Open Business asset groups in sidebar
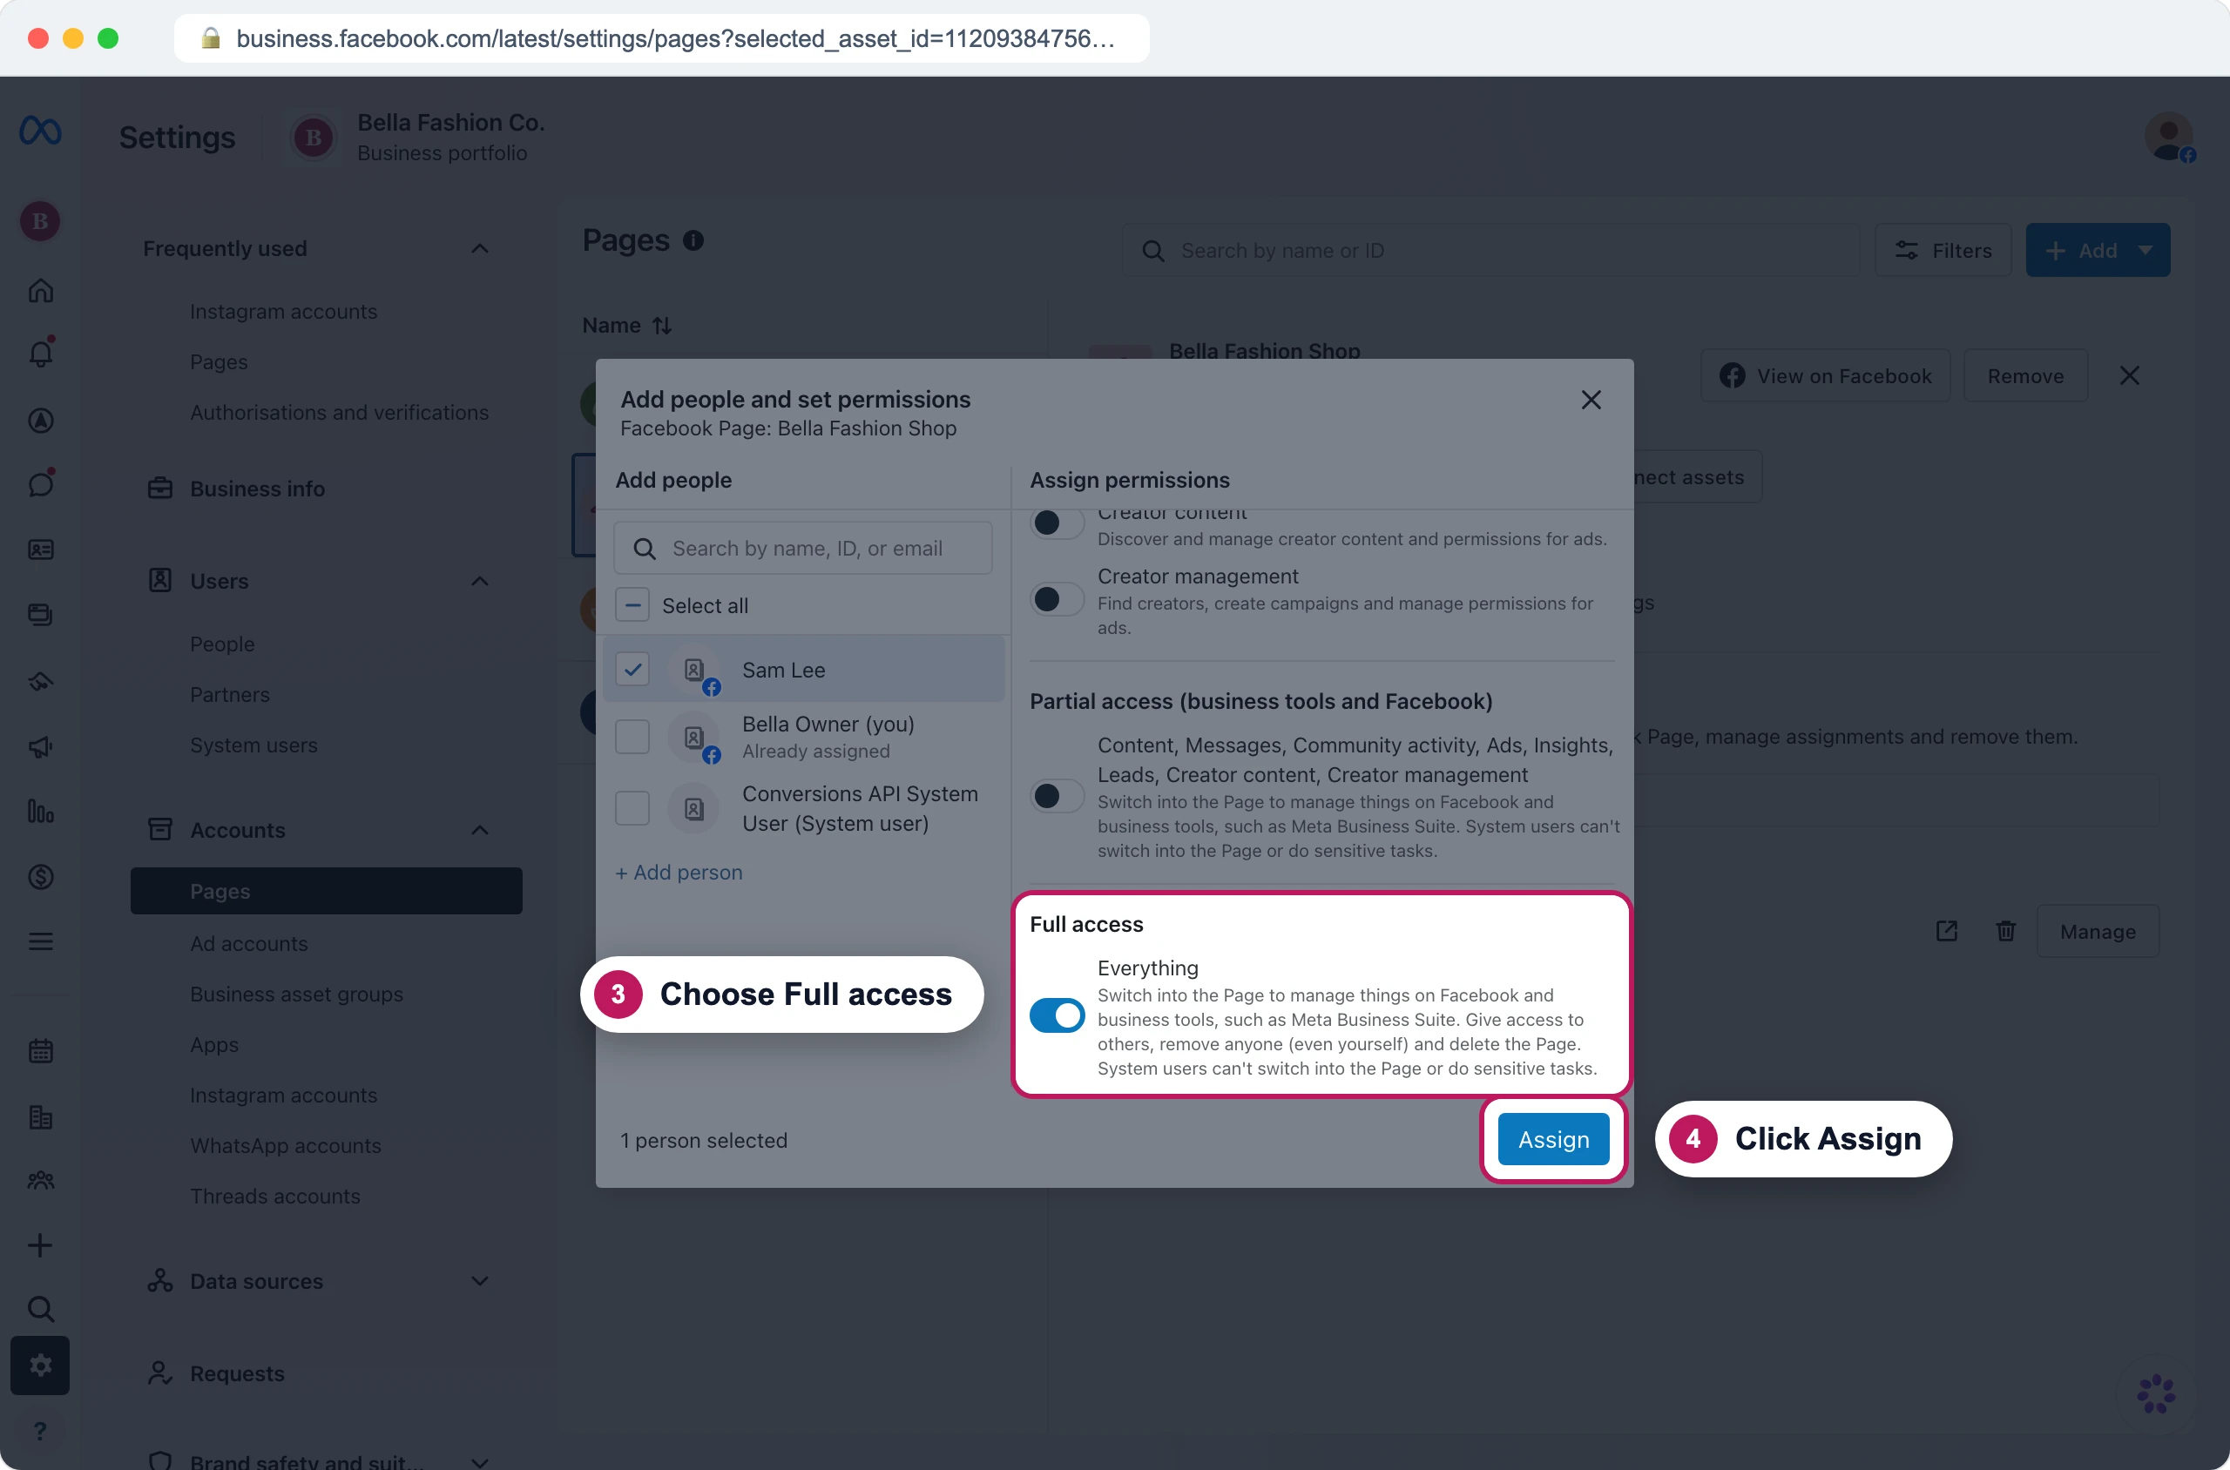This screenshot has width=2230, height=1470. [296, 994]
